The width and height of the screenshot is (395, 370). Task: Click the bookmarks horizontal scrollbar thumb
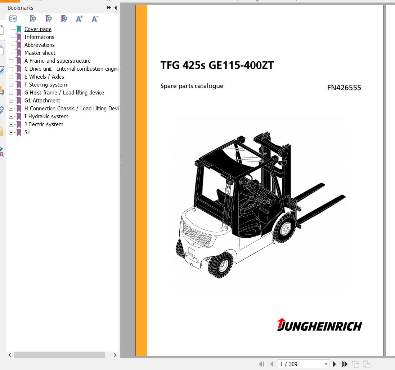tap(59, 355)
